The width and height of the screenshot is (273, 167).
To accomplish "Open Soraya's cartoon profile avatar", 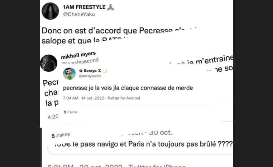I will click(69, 74).
